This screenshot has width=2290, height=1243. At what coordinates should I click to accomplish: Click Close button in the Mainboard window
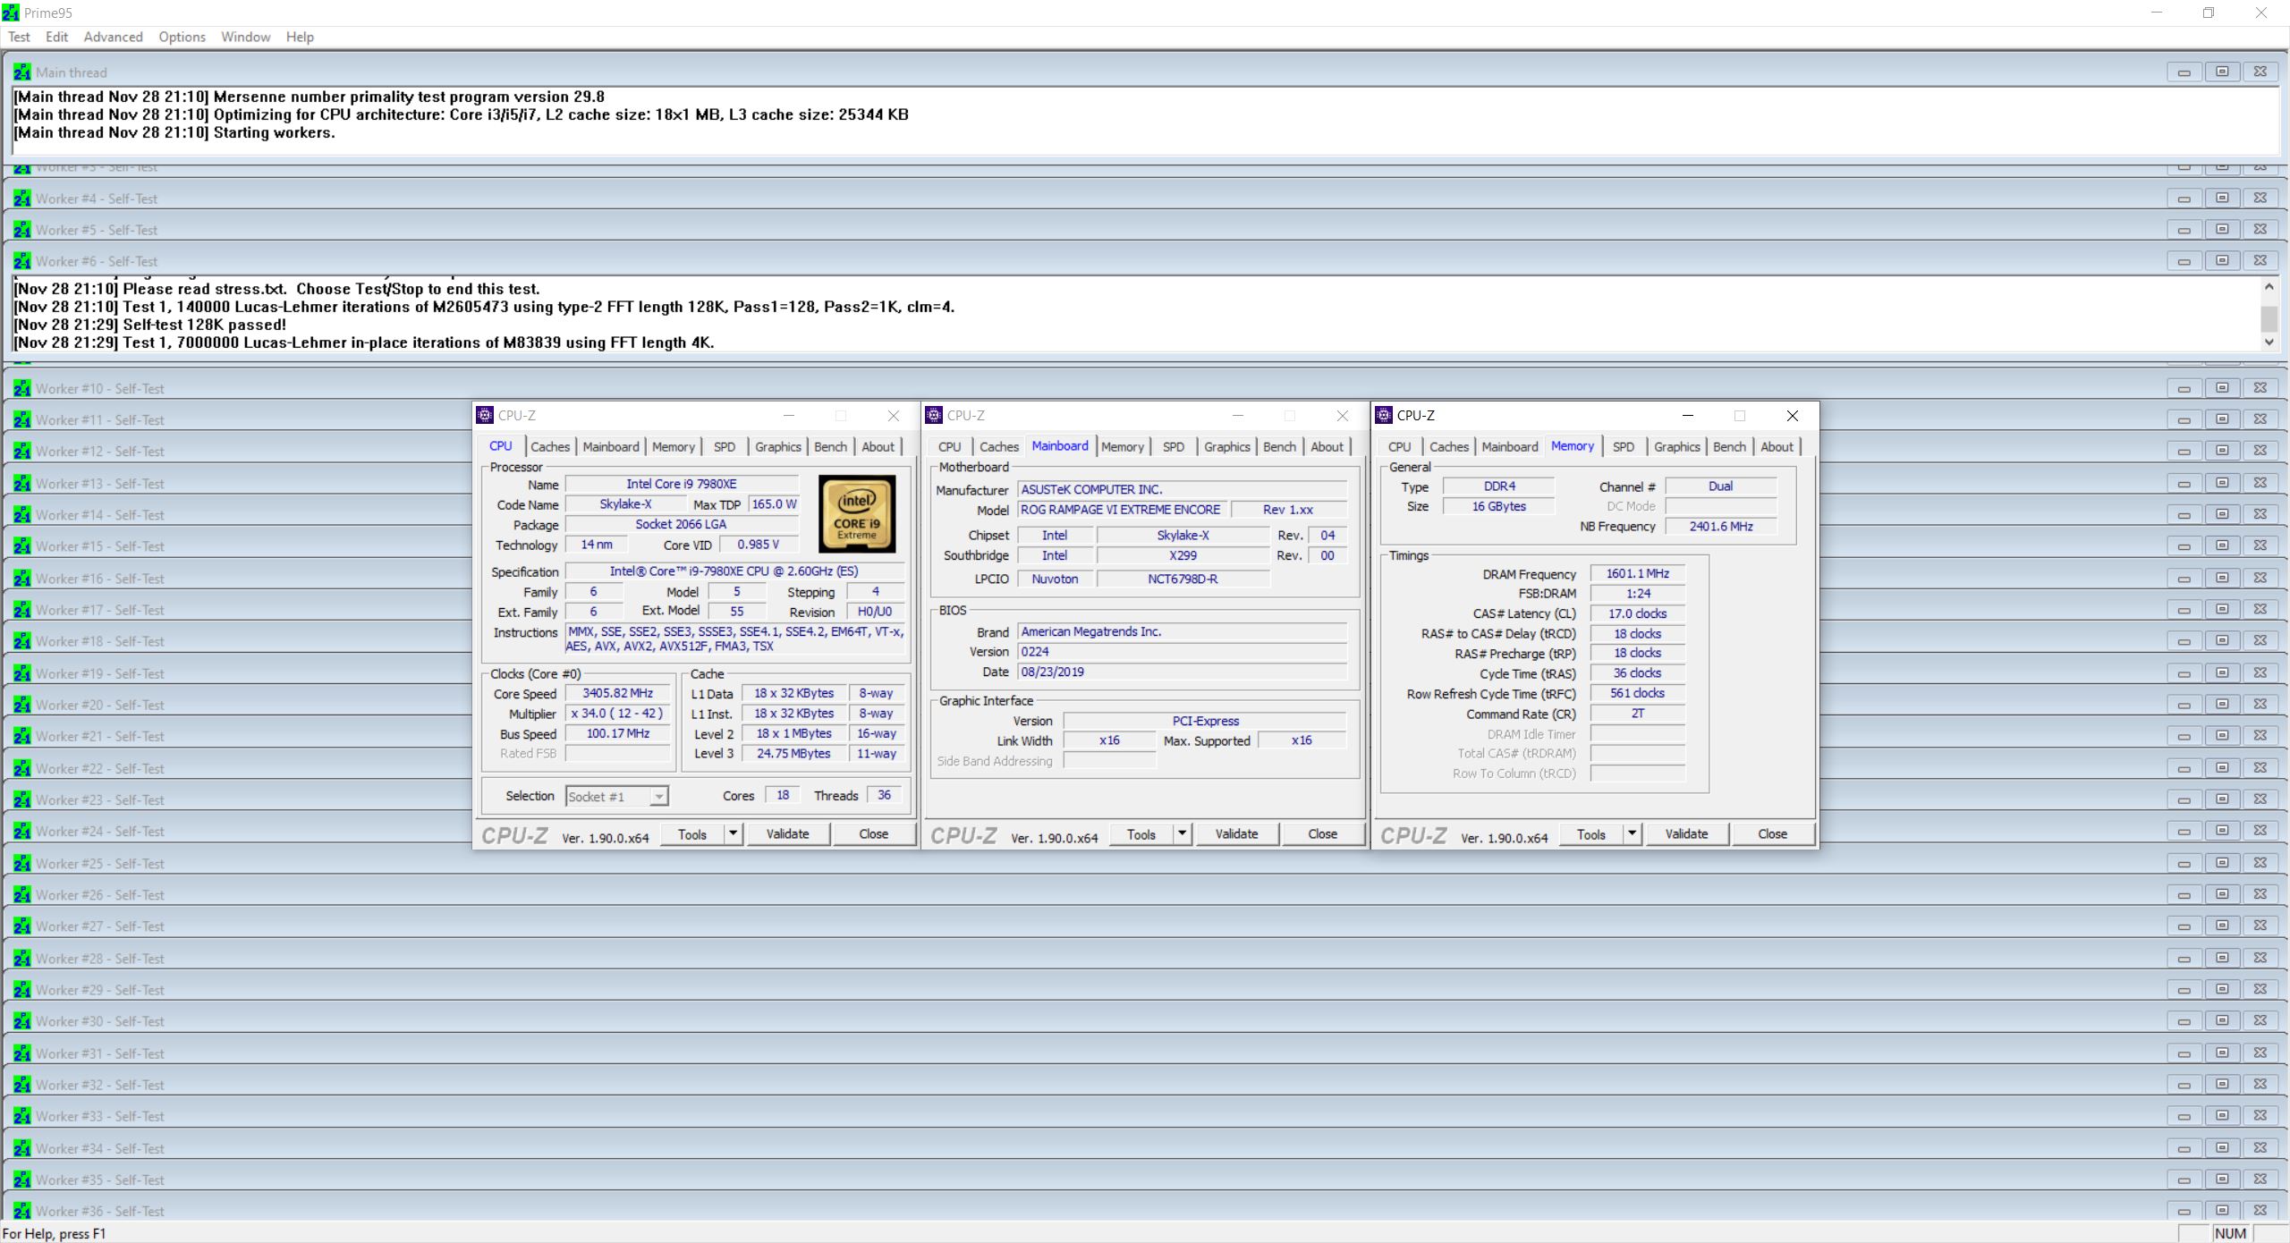pos(1322,833)
